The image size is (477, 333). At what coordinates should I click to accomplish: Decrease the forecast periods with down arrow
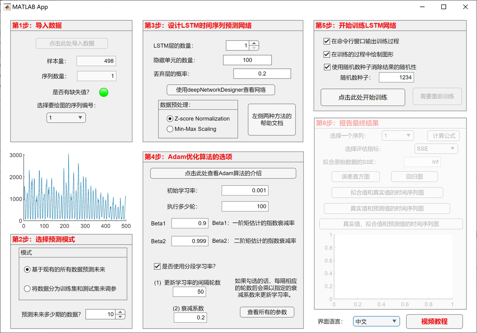[x=120, y=317]
